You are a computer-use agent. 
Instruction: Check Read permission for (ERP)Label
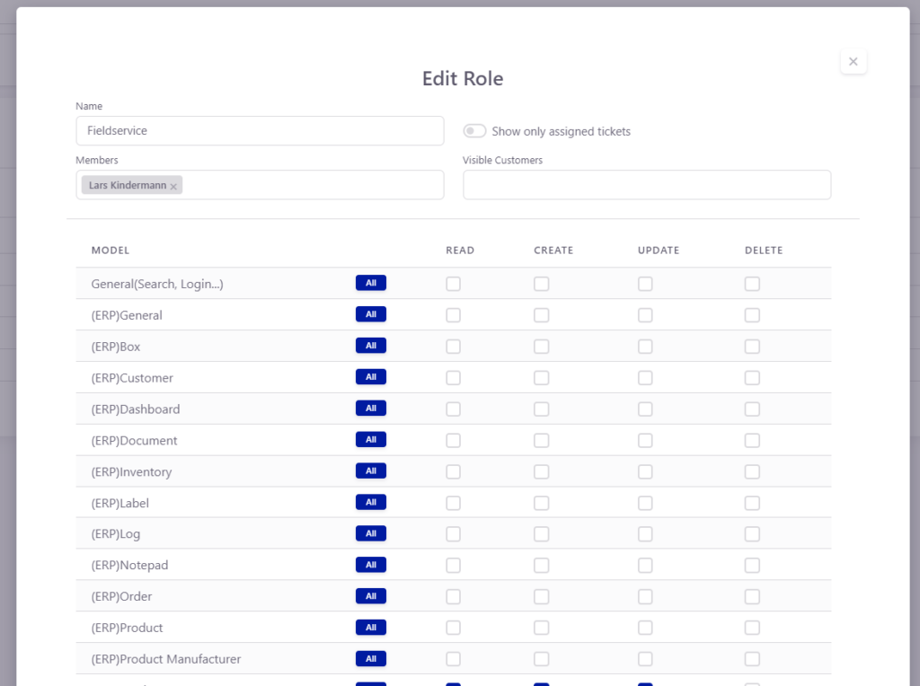453,503
